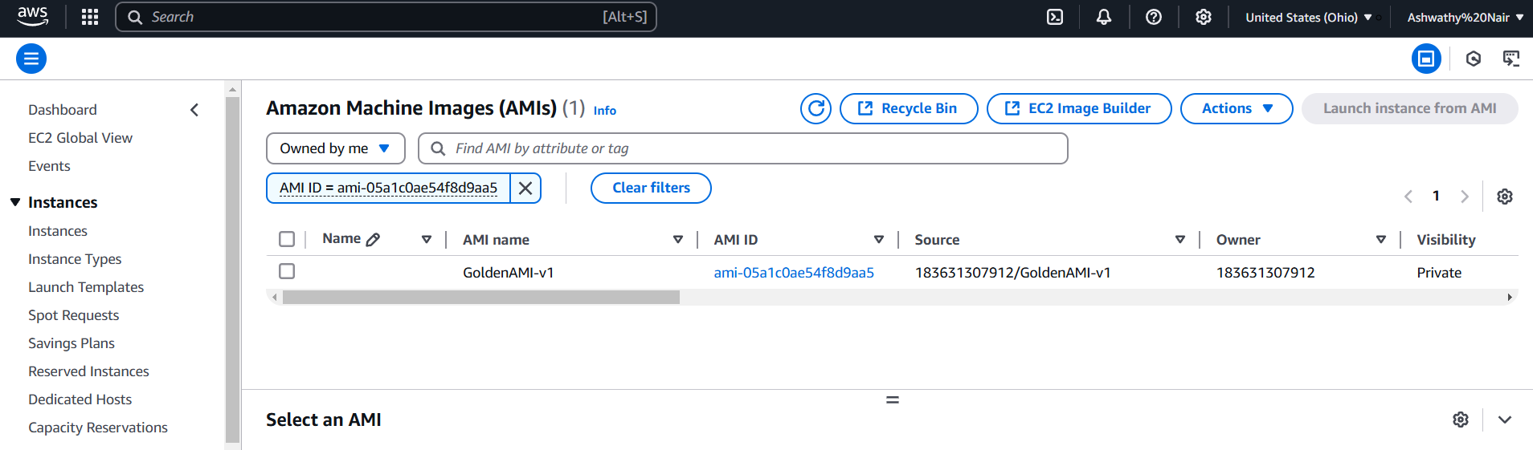Viewport: 1533px width, 450px height.
Task: Click the details panel resize handle
Action: pyautogui.click(x=893, y=399)
